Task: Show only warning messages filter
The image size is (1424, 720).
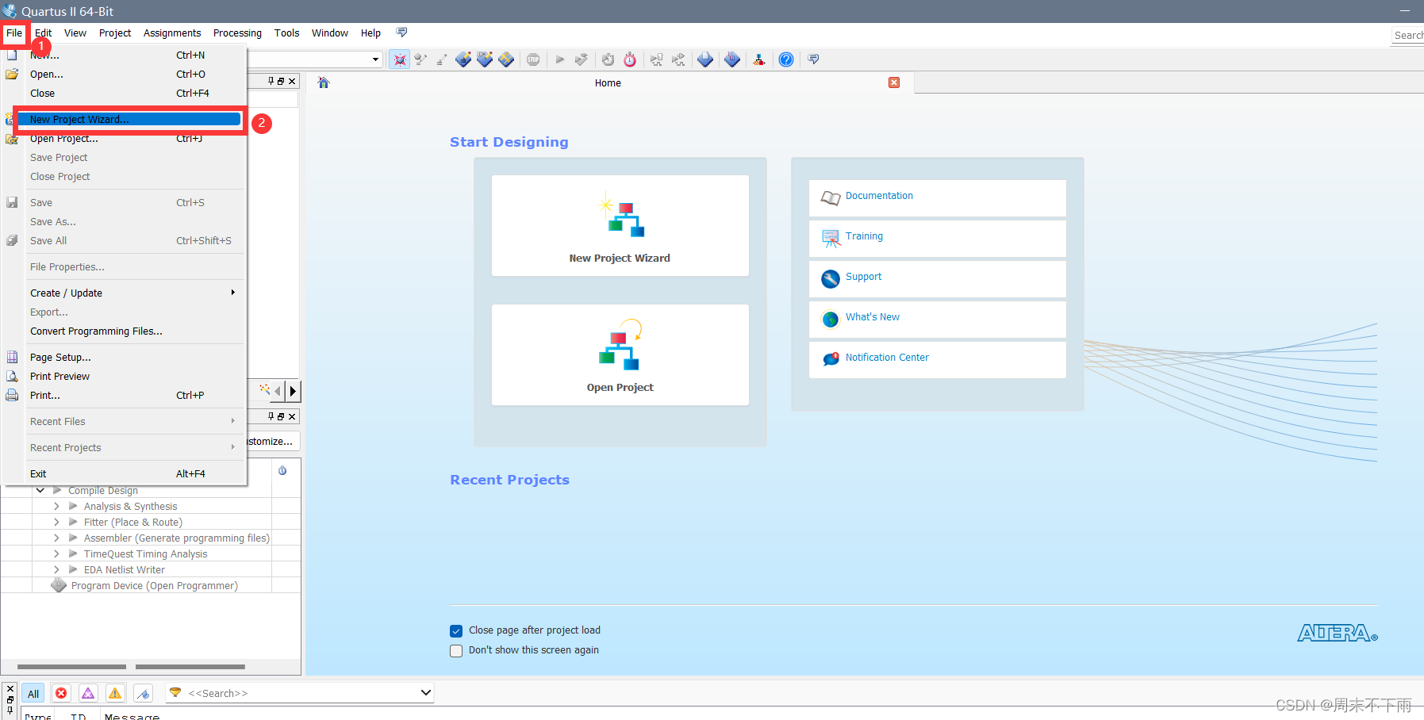Action: point(115,693)
